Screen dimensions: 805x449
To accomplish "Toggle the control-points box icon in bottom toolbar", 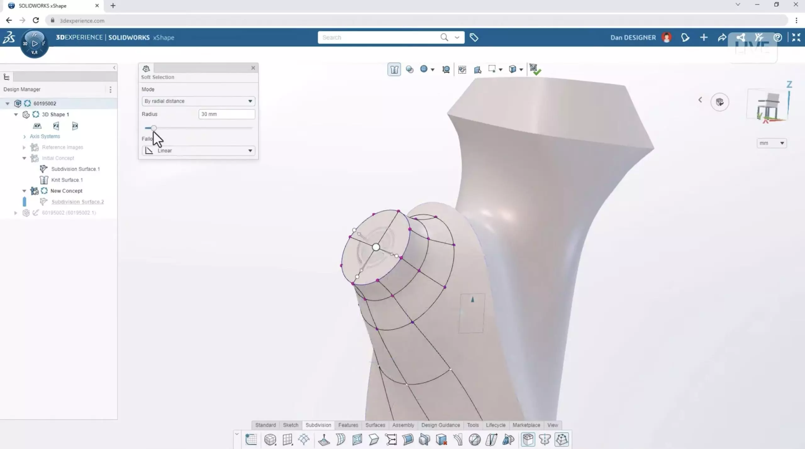I will coord(562,440).
